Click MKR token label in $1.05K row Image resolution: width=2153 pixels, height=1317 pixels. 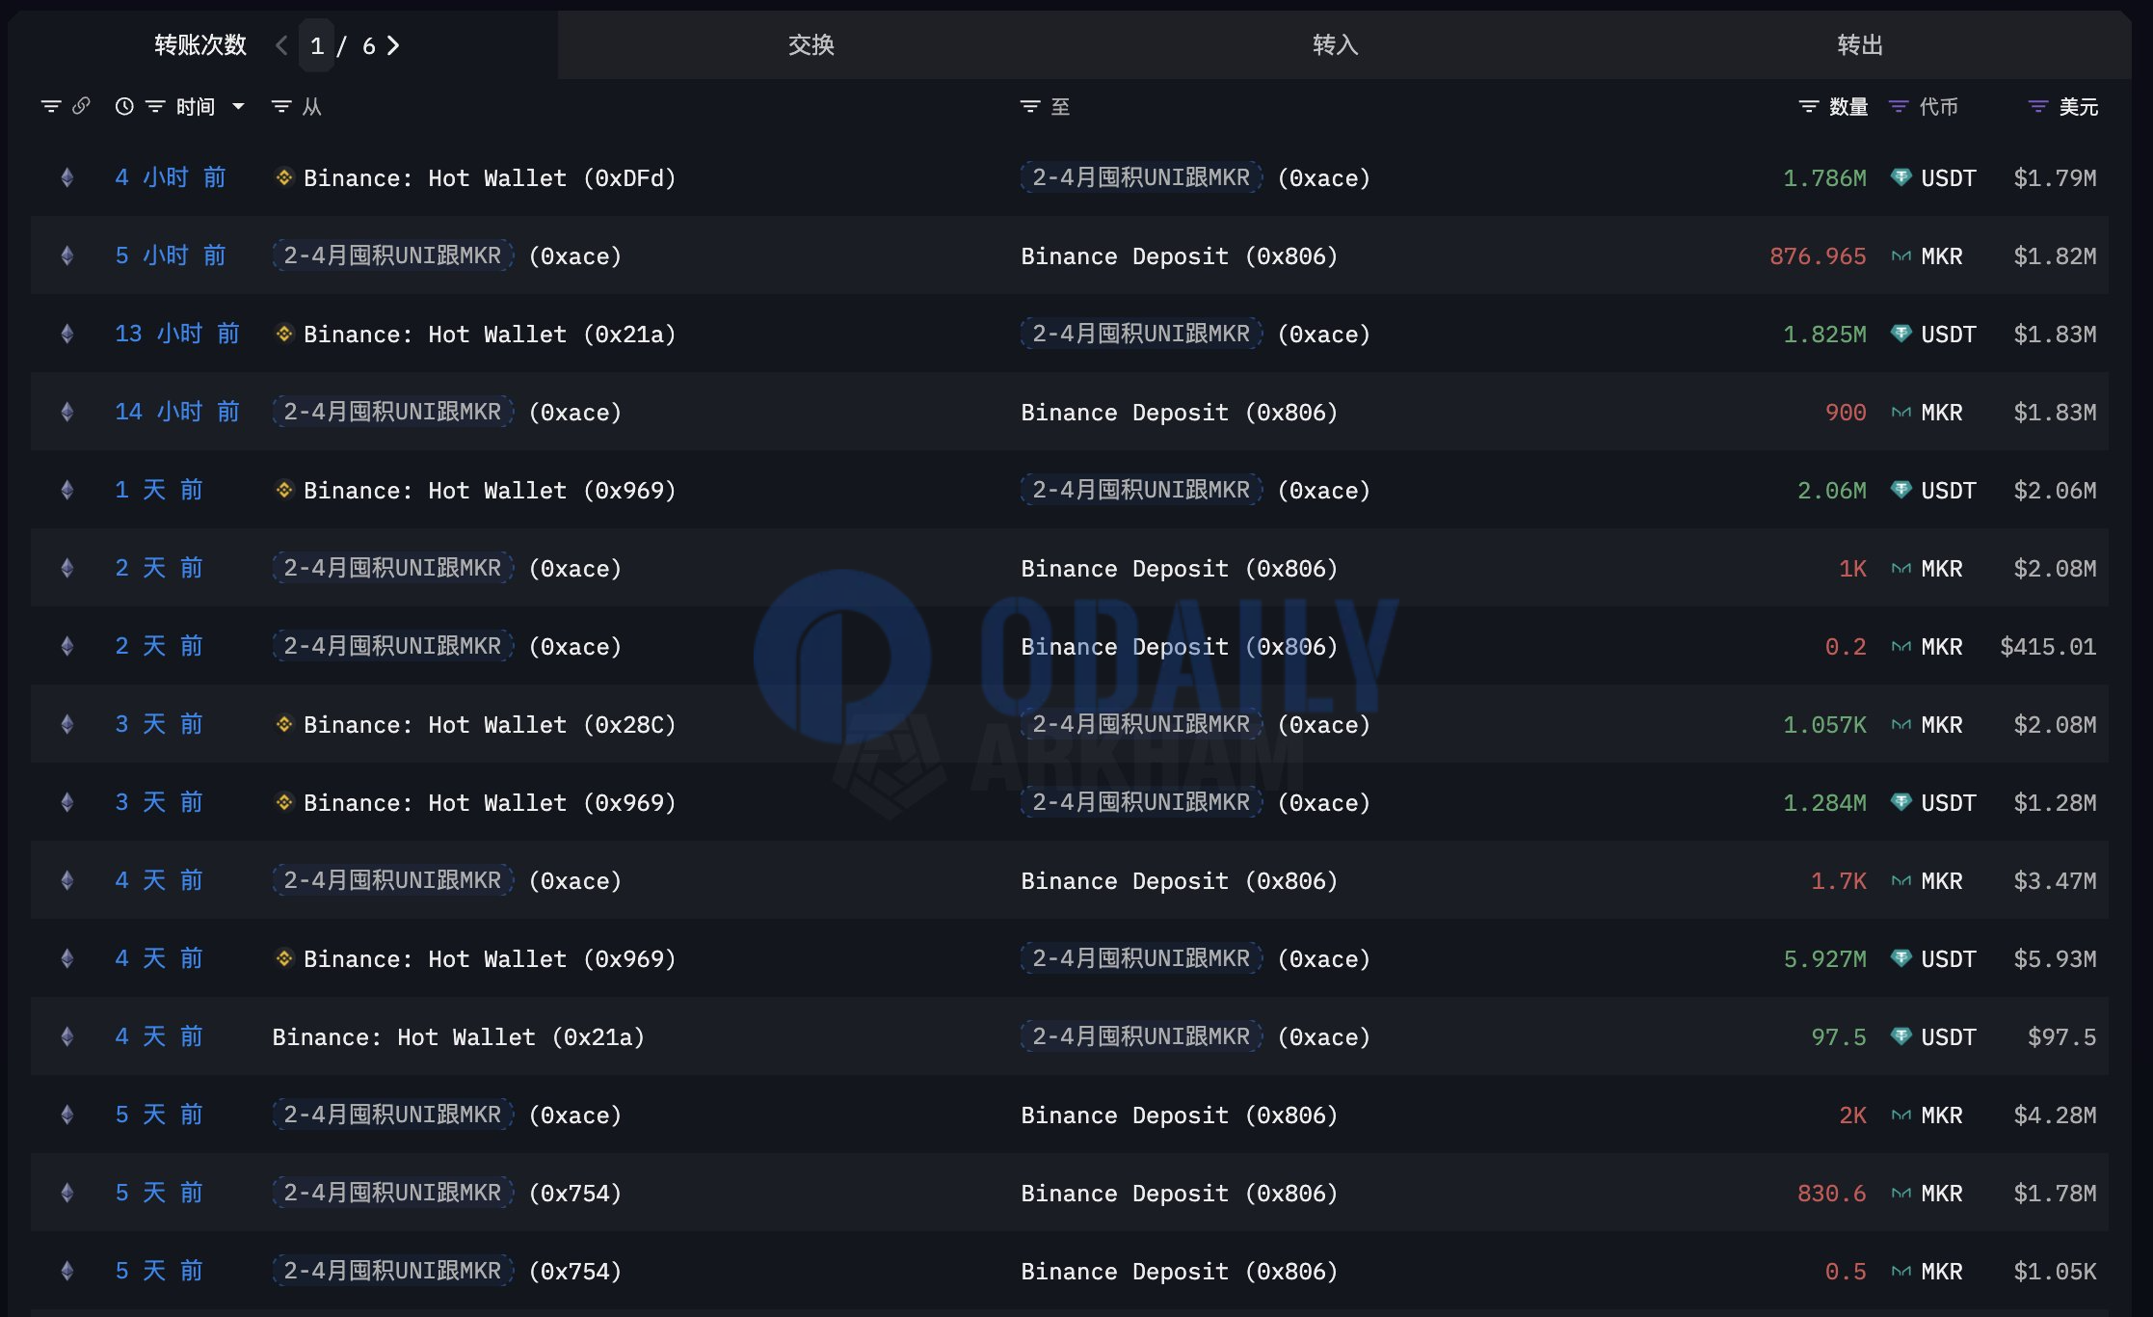click(1942, 1272)
